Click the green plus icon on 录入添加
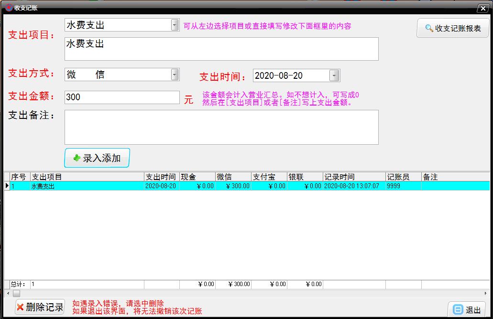The height and width of the screenshot is (319, 493). pos(77,158)
